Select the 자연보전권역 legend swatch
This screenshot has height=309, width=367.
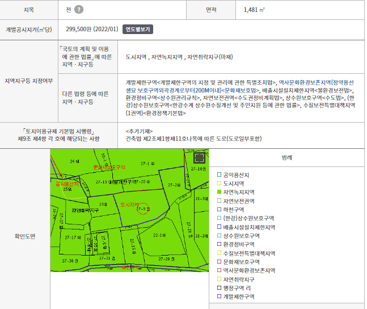coord(219,201)
